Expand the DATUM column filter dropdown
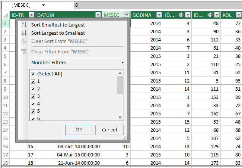242x168 pixels. [x=98, y=15]
